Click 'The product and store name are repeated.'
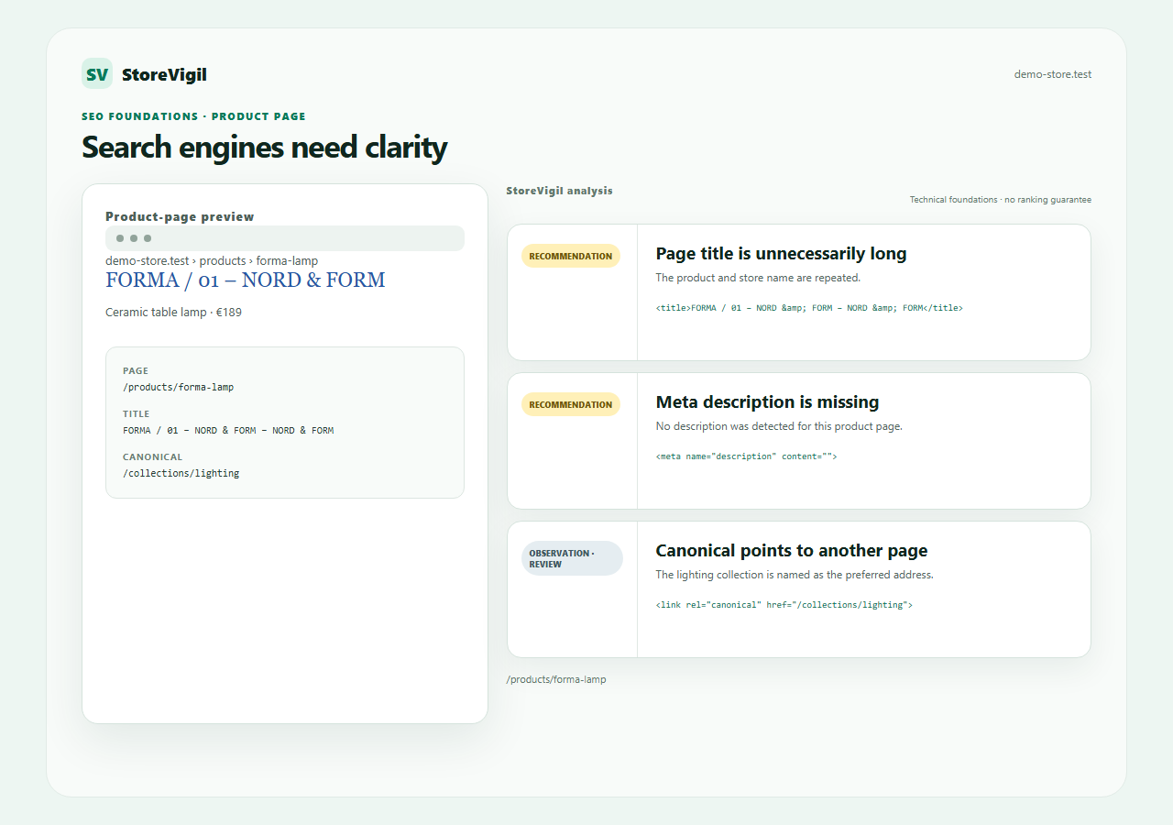1173x825 pixels. point(758,278)
